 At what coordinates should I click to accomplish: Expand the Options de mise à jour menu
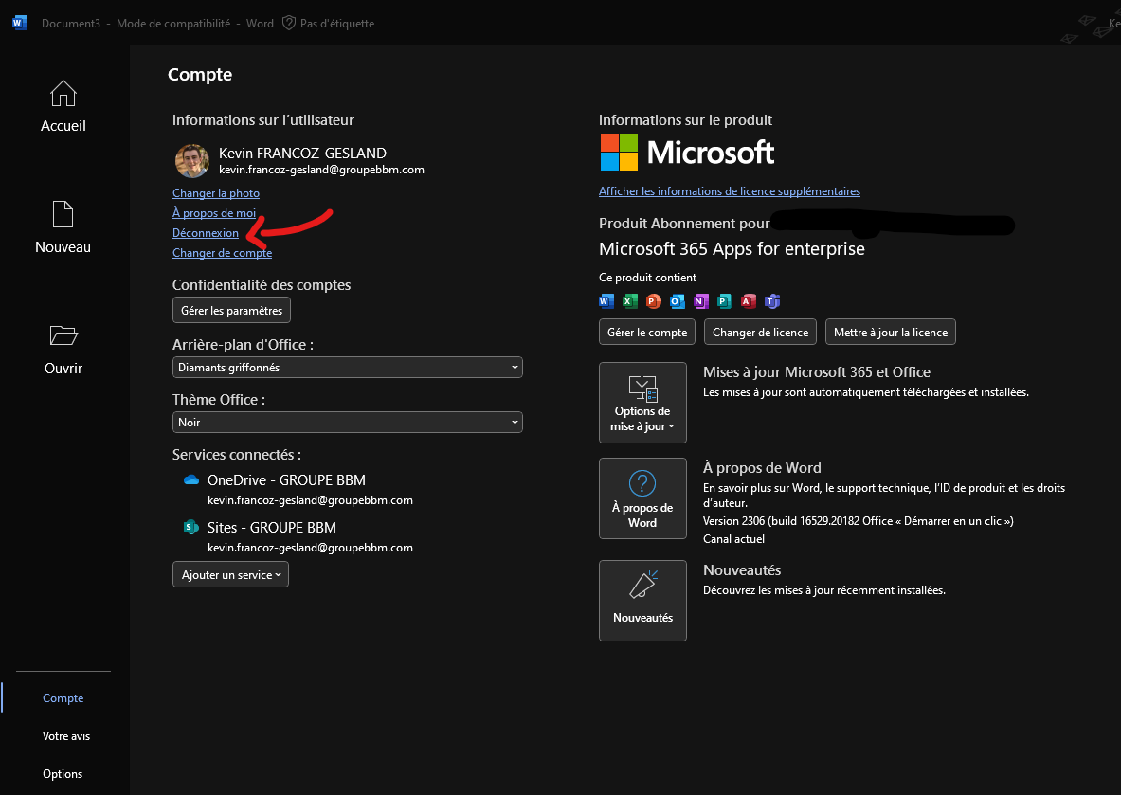click(642, 403)
